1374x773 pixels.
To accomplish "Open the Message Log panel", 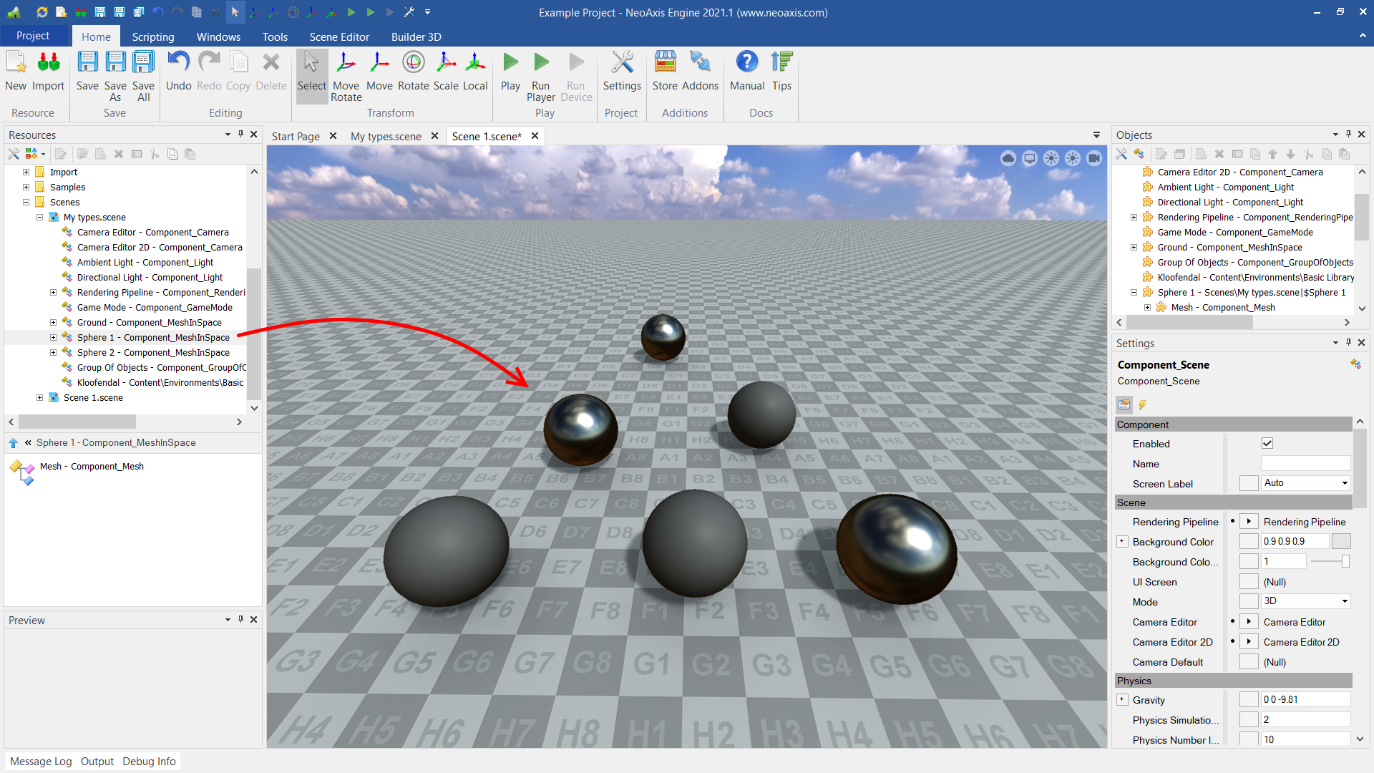I will point(41,762).
